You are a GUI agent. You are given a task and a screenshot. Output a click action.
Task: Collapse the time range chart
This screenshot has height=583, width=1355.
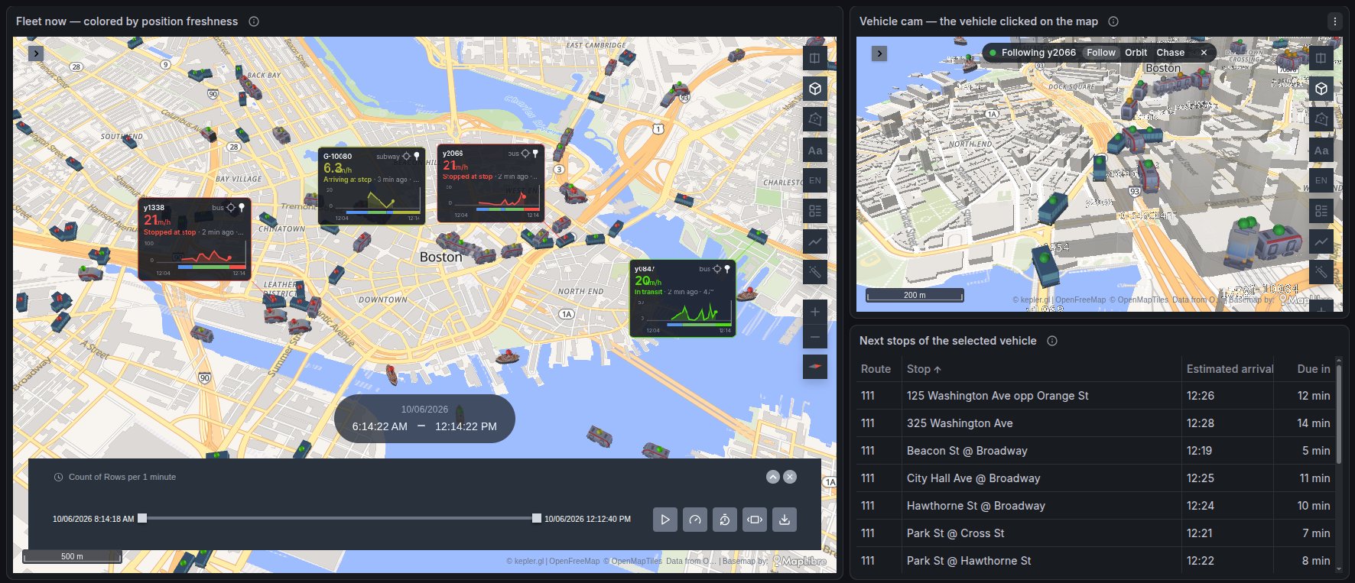(x=773, y=477)
